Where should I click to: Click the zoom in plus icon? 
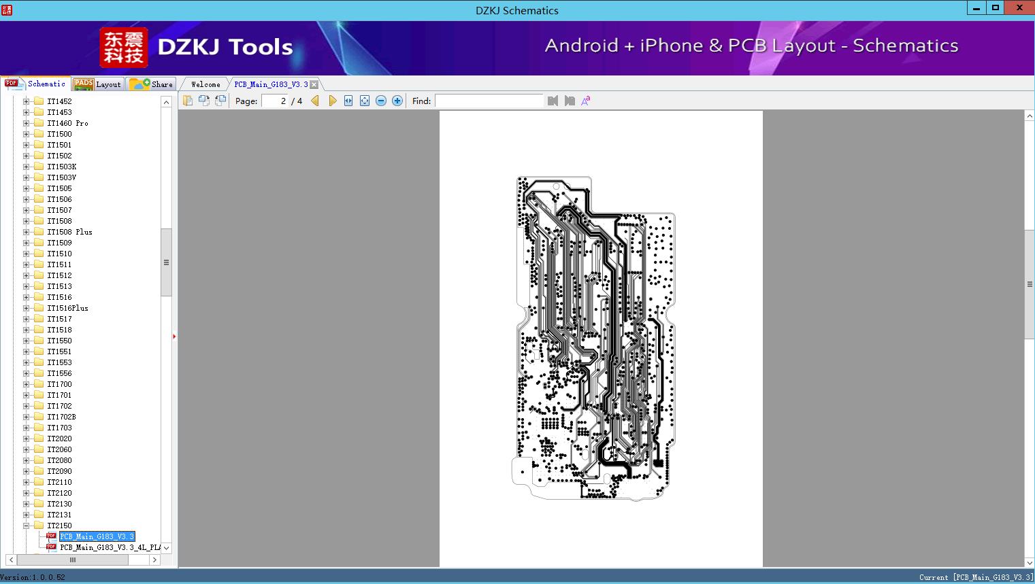pyautogui.click(x=397, y=101)
